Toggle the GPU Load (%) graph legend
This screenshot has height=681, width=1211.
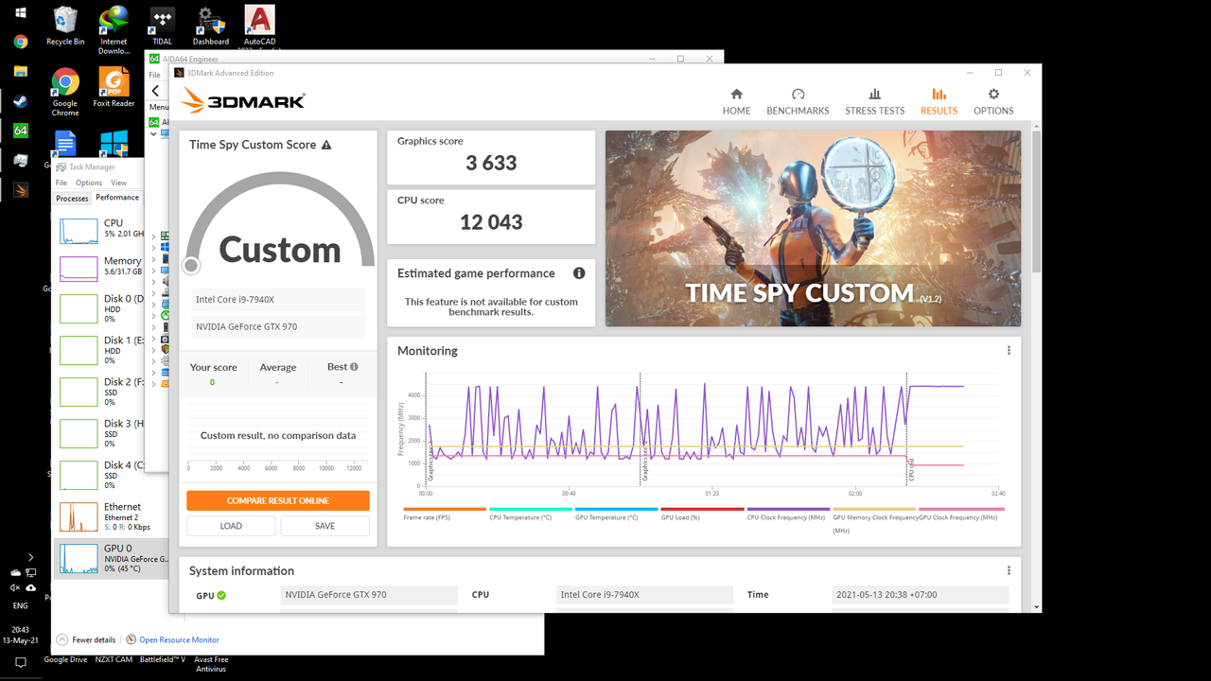(702, 514)
